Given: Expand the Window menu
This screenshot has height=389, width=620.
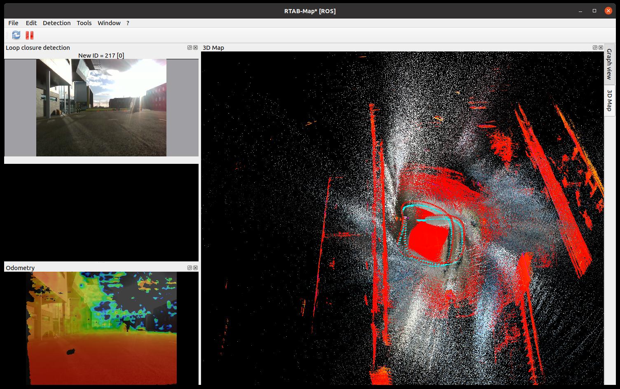Looking at the screenshot, I should (x=109, y=23).
